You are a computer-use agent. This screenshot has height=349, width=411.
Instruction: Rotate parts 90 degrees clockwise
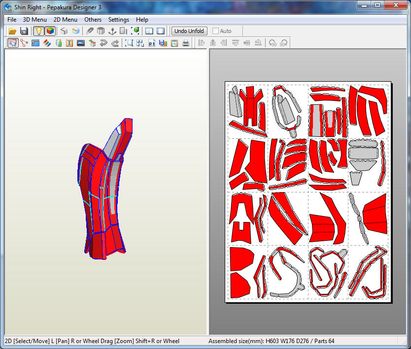click(x=284, y=43)
